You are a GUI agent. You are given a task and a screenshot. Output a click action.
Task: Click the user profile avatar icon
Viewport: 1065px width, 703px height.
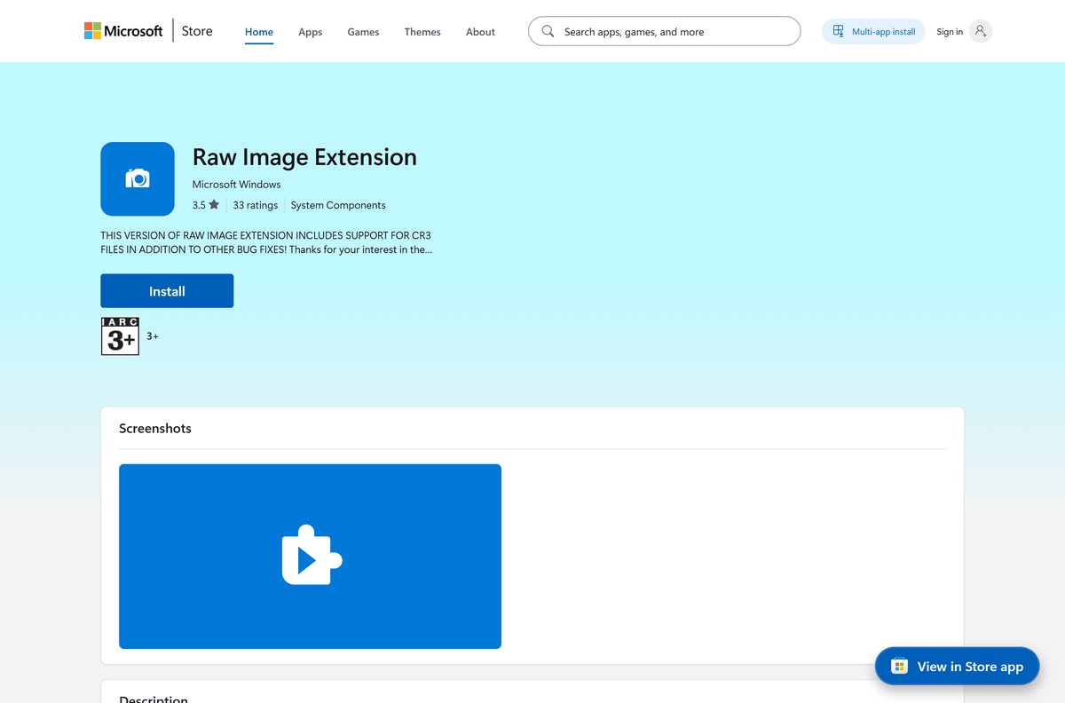click(x=980, y=31)
